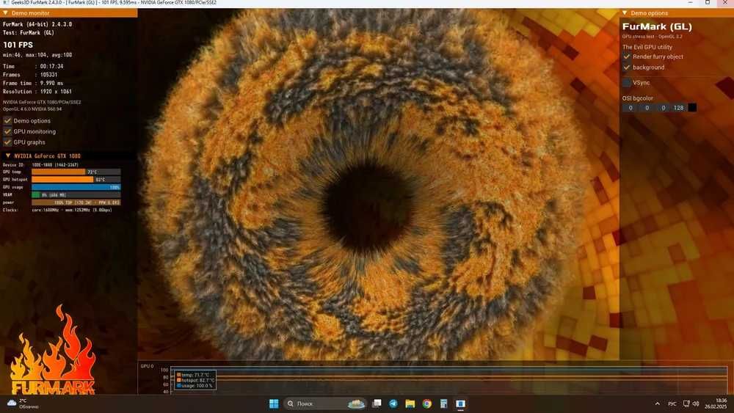Image resolution: width=734 pixels, height=413 pixels.
Task: Click the GPU hotspot orange bar
Action: coord(76,180)
